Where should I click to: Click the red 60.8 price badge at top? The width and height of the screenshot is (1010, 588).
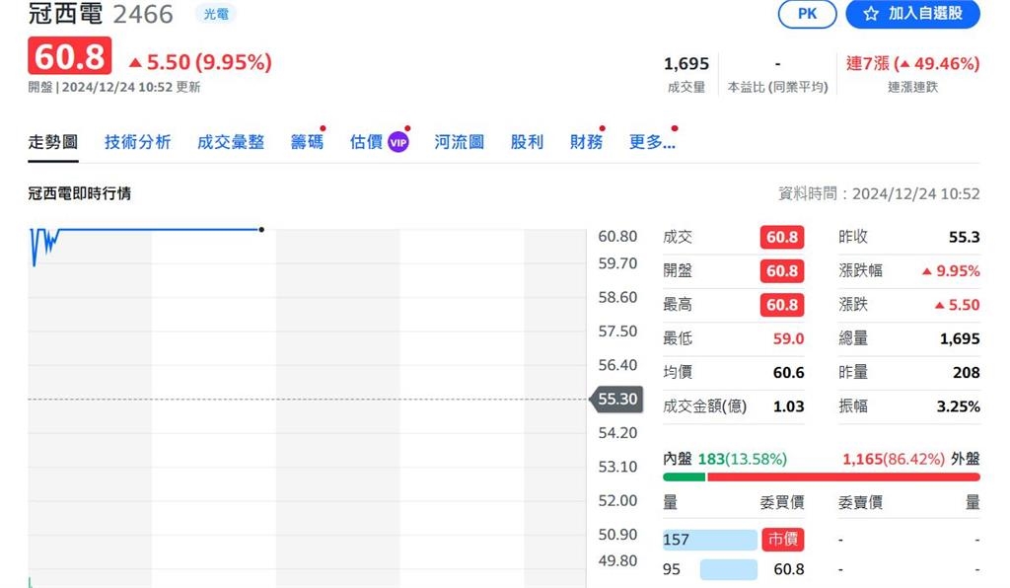(x=69, y=57)
